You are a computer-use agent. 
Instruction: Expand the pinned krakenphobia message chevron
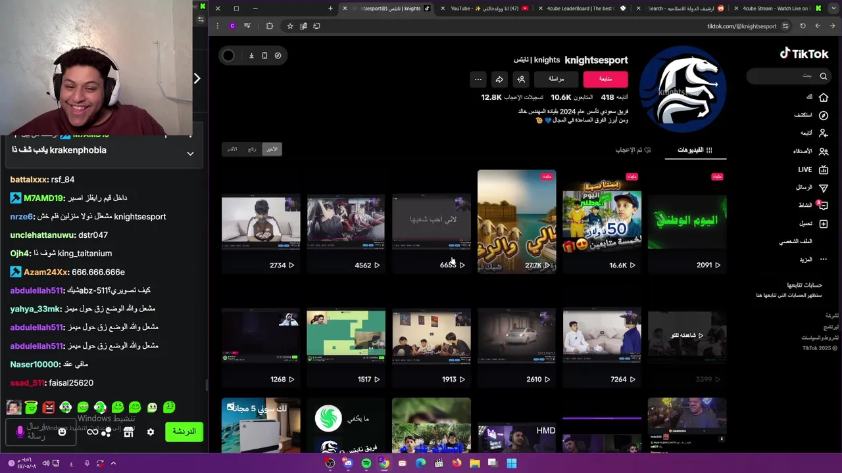pyautogui.click(x=190, y=154)
